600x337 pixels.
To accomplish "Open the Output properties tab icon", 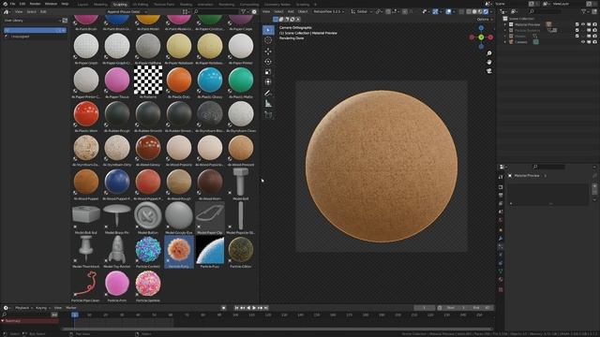I will pos(501,196).
